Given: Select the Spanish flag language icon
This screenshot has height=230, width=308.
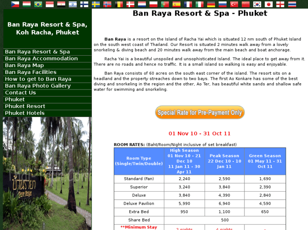Looking at the screenshot, I should pos(177,4).
